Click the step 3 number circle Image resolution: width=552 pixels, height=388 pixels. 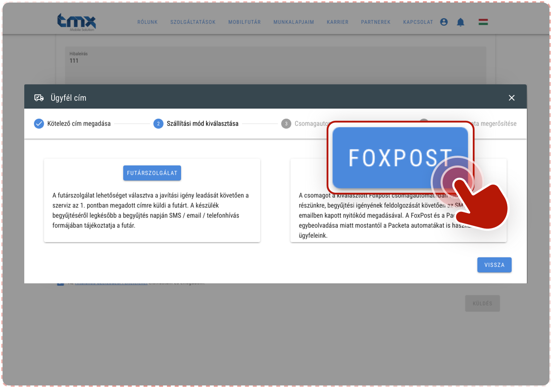286,124
